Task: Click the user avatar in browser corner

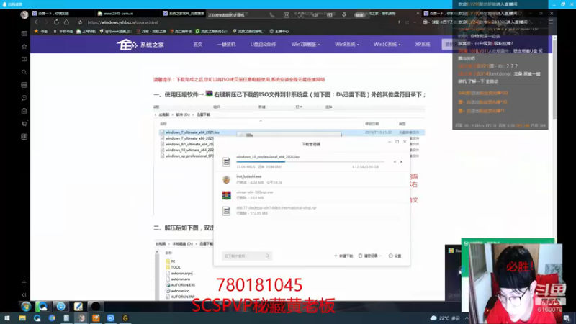Action: point(24,14)
